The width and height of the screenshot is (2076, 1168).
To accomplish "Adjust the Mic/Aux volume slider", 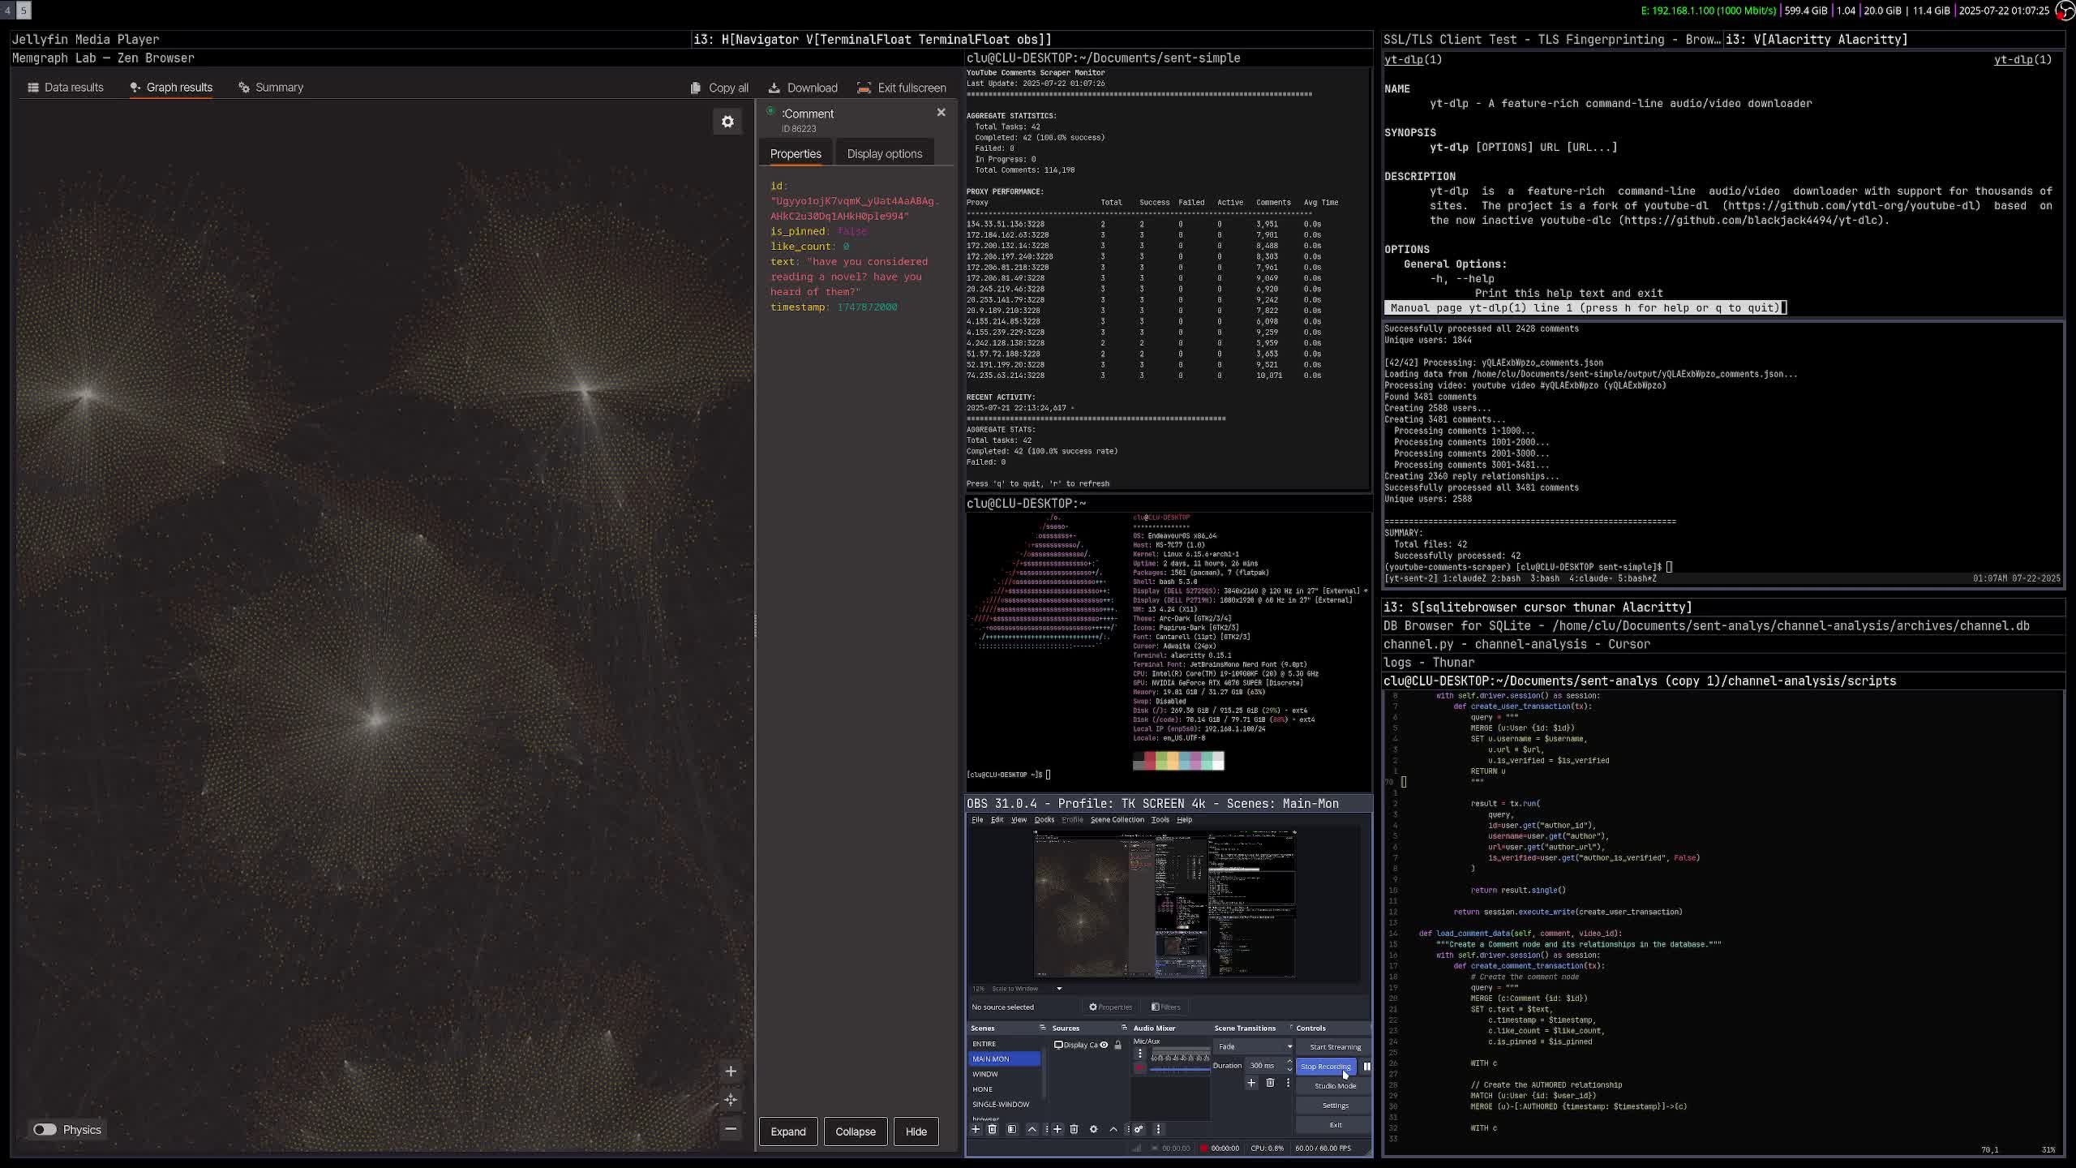I will coord(1180,1070).
